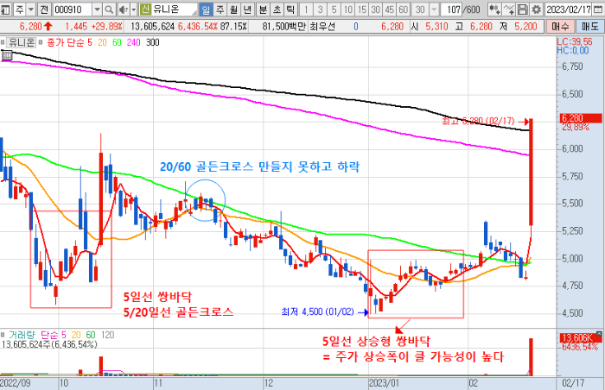Select the 1 interval button

[306, 9]
